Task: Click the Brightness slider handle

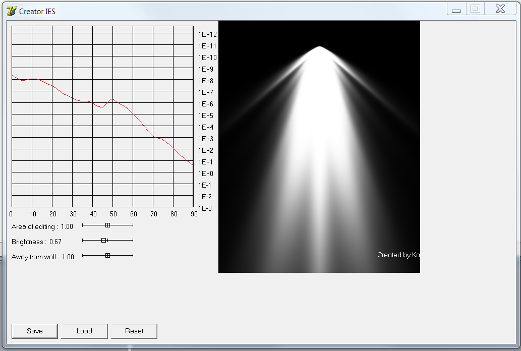Action: 104,241
